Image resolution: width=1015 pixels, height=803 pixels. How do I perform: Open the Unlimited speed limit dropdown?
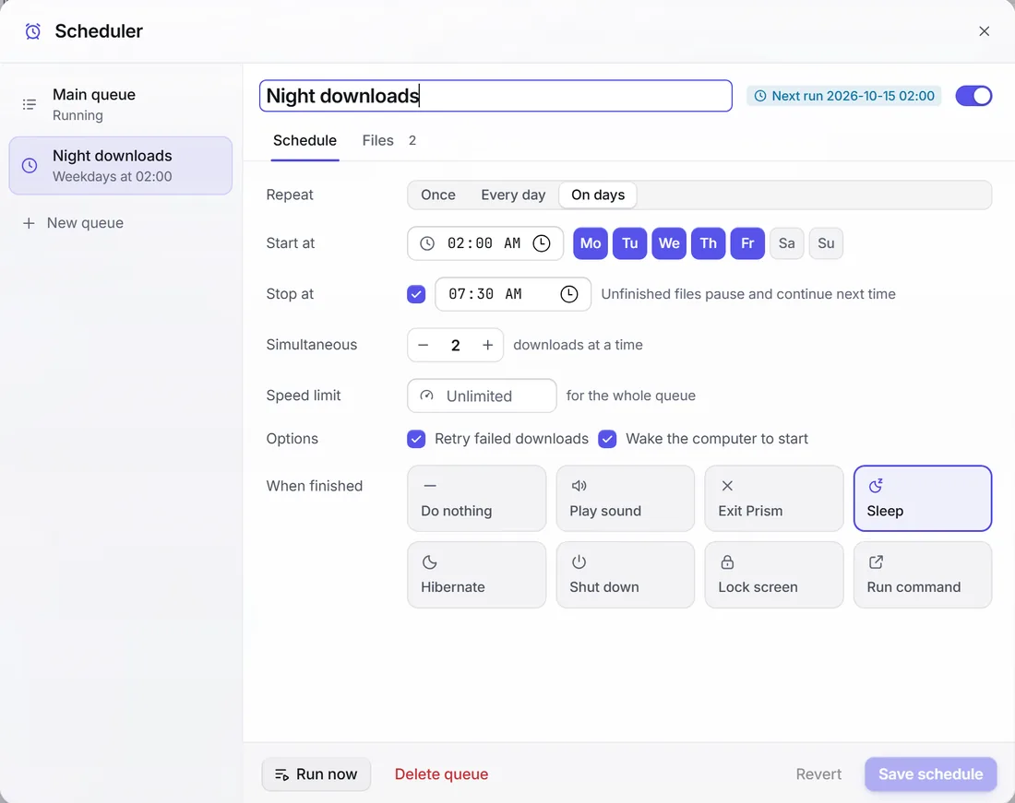(x=482, y=396)
